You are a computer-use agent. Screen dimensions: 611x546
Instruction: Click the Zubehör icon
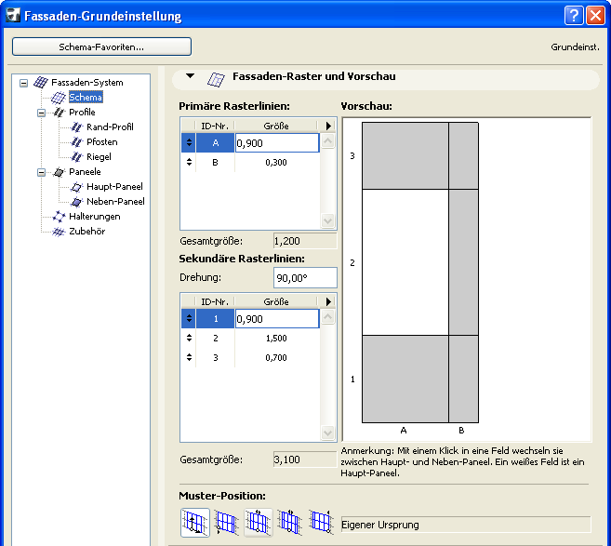click(59, 232)
